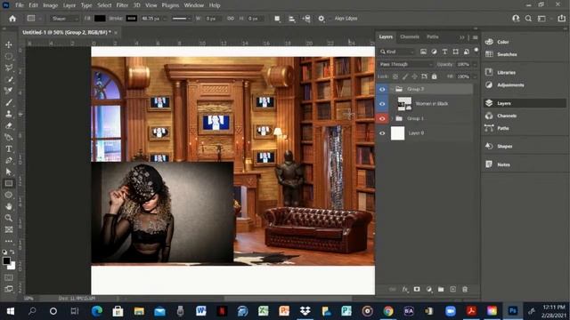Open the Search icon at top right
Viewport: 570px width, 320px height.
point(528,19)
